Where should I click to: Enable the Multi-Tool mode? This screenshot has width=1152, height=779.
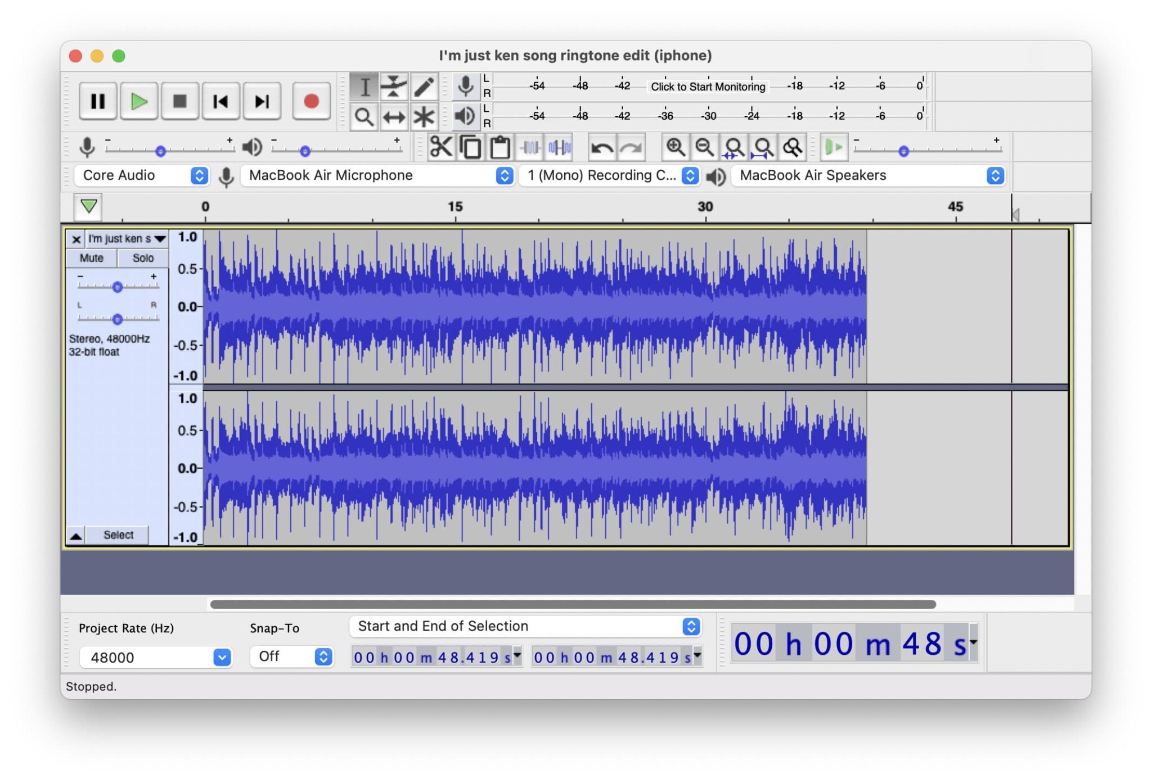(425, 117)
